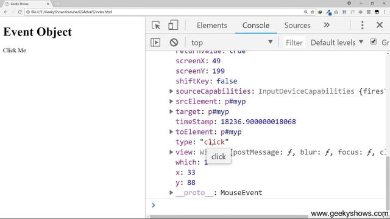Switch to the Sources tab

pos(297,26)
